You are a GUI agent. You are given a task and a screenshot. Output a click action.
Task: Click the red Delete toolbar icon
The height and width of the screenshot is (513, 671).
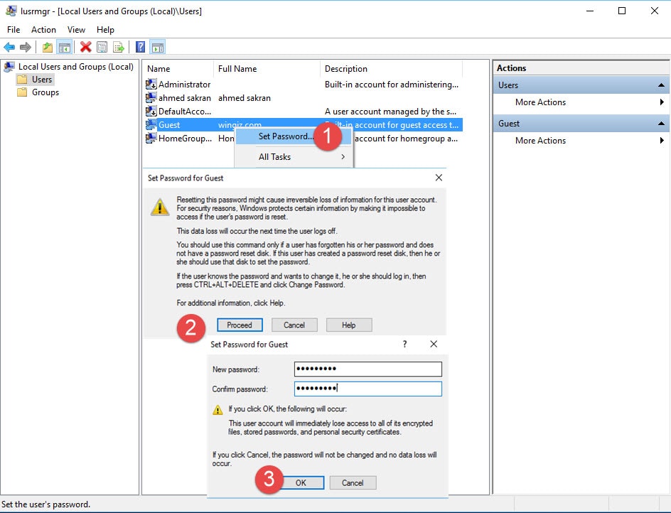coord(86,48)
